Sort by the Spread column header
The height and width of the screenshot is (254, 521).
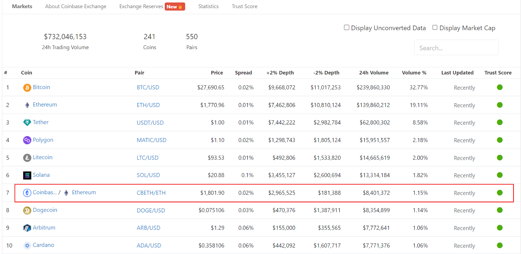pyautogui.click(x=244, y=73)
